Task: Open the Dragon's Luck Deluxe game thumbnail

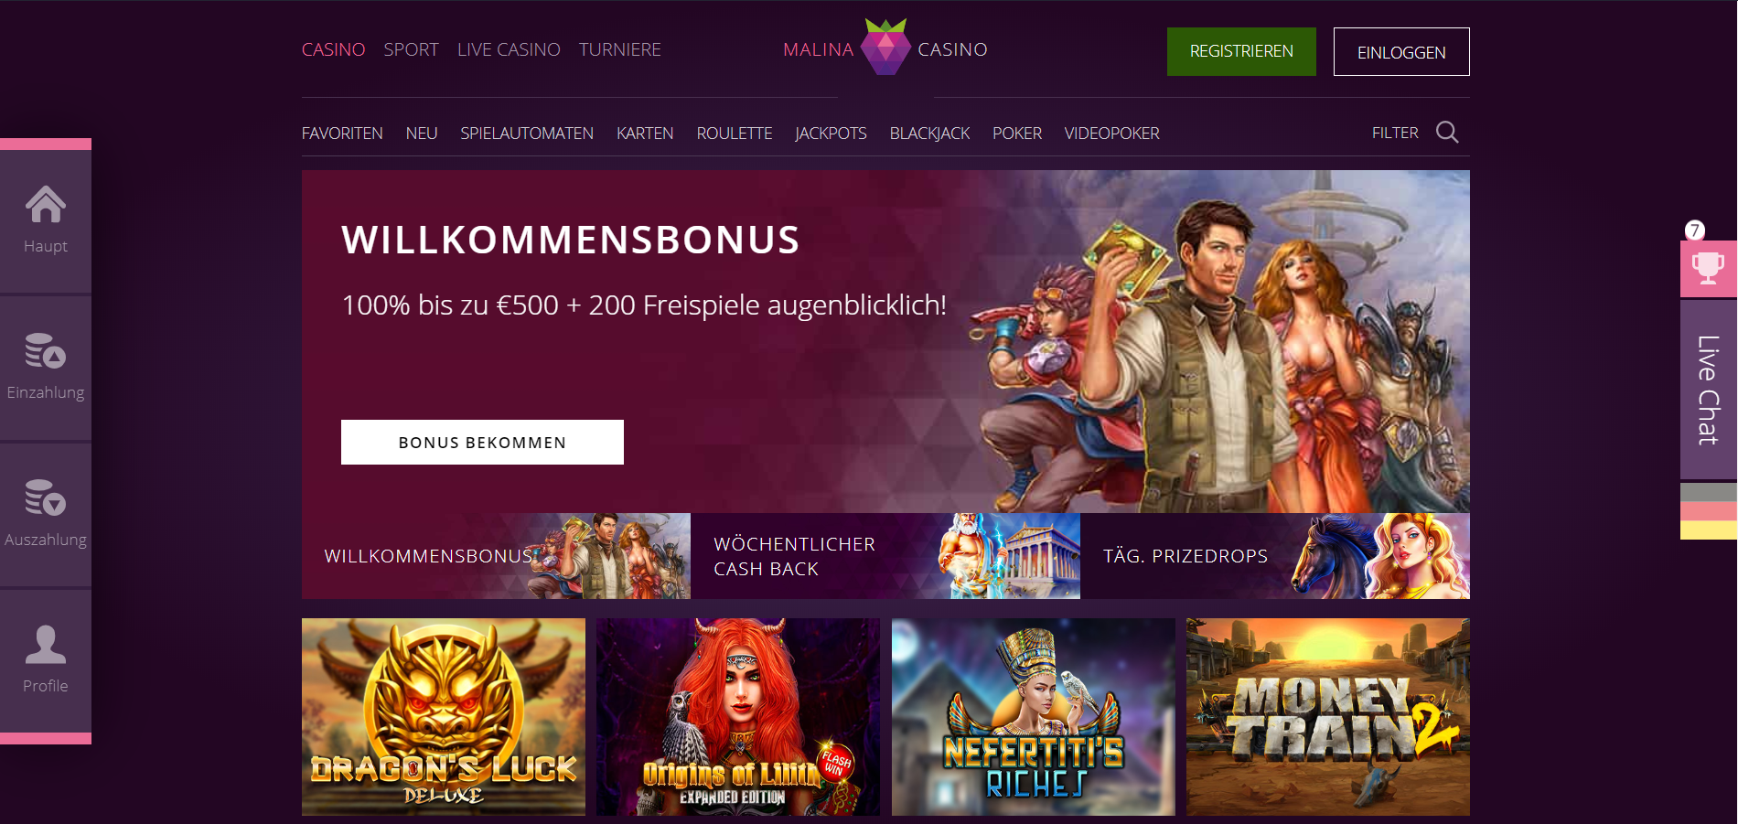Action: coord(444,717)
